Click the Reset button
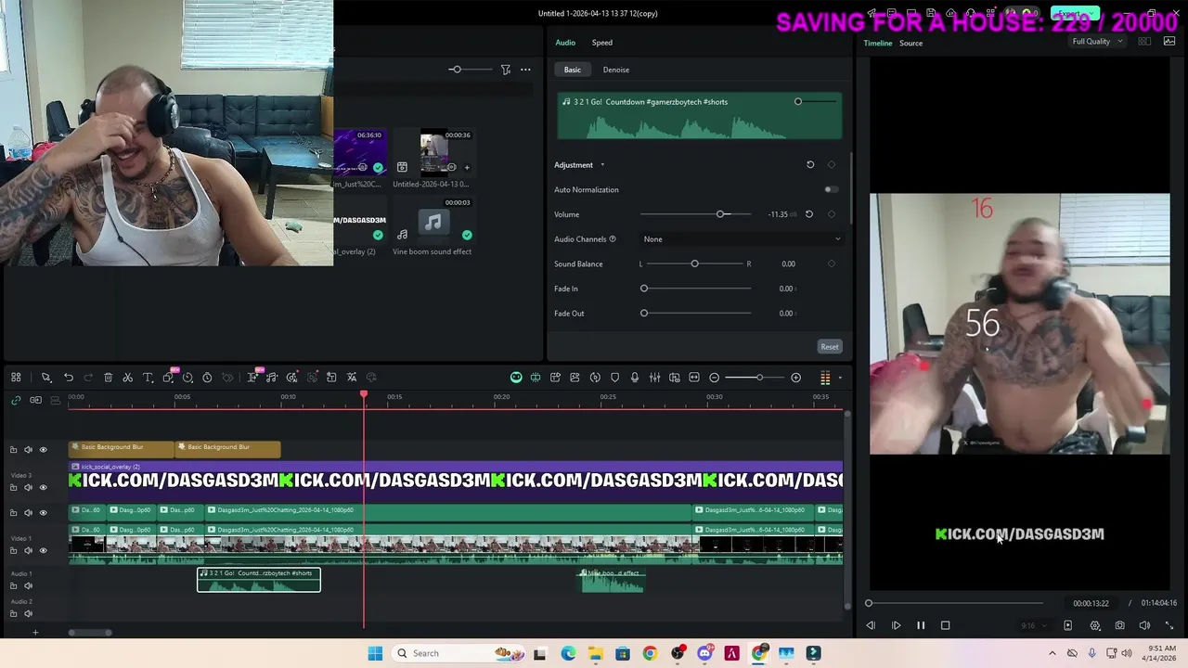The width and height of the screenshot is (1188, 668). (830, 347)
